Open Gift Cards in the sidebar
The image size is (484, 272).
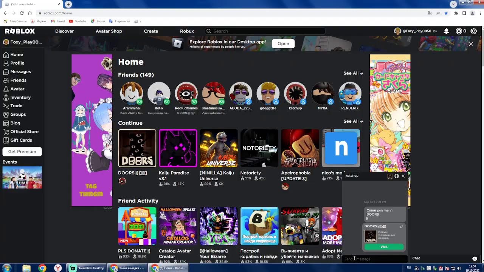pyautogui.click(x=17, y=140)
